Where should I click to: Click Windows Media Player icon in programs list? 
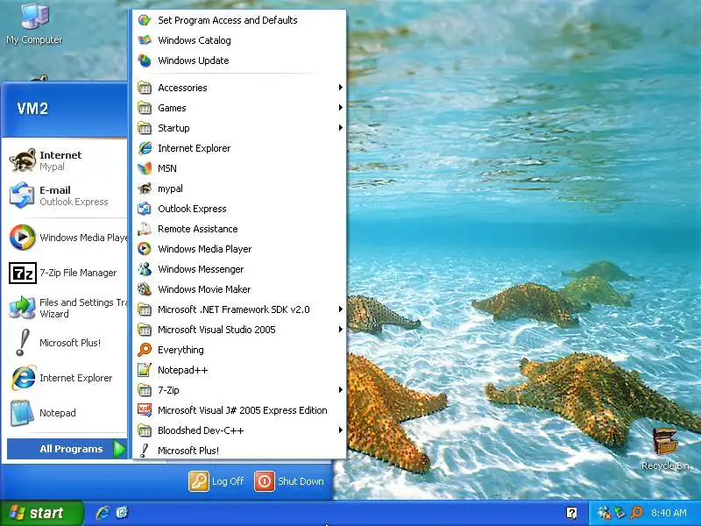(x=145, y=249)
